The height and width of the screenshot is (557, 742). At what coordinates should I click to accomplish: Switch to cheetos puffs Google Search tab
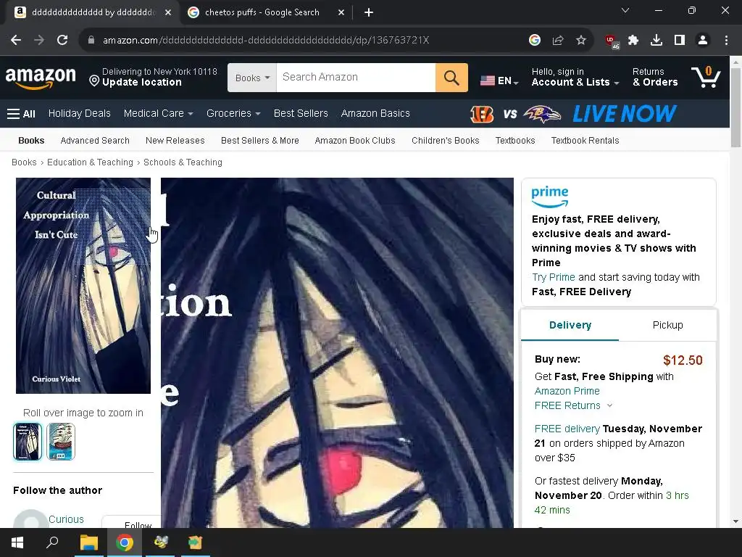click(262, 12)
